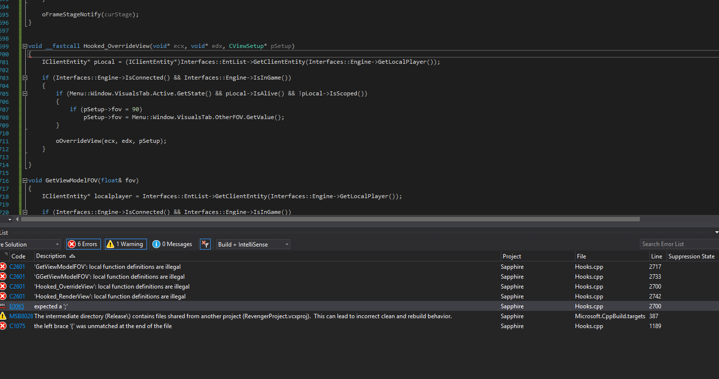The height and width of the screenshot is (379, 719).
Task: Open the C1075 error code link
Action: point(17,326)
